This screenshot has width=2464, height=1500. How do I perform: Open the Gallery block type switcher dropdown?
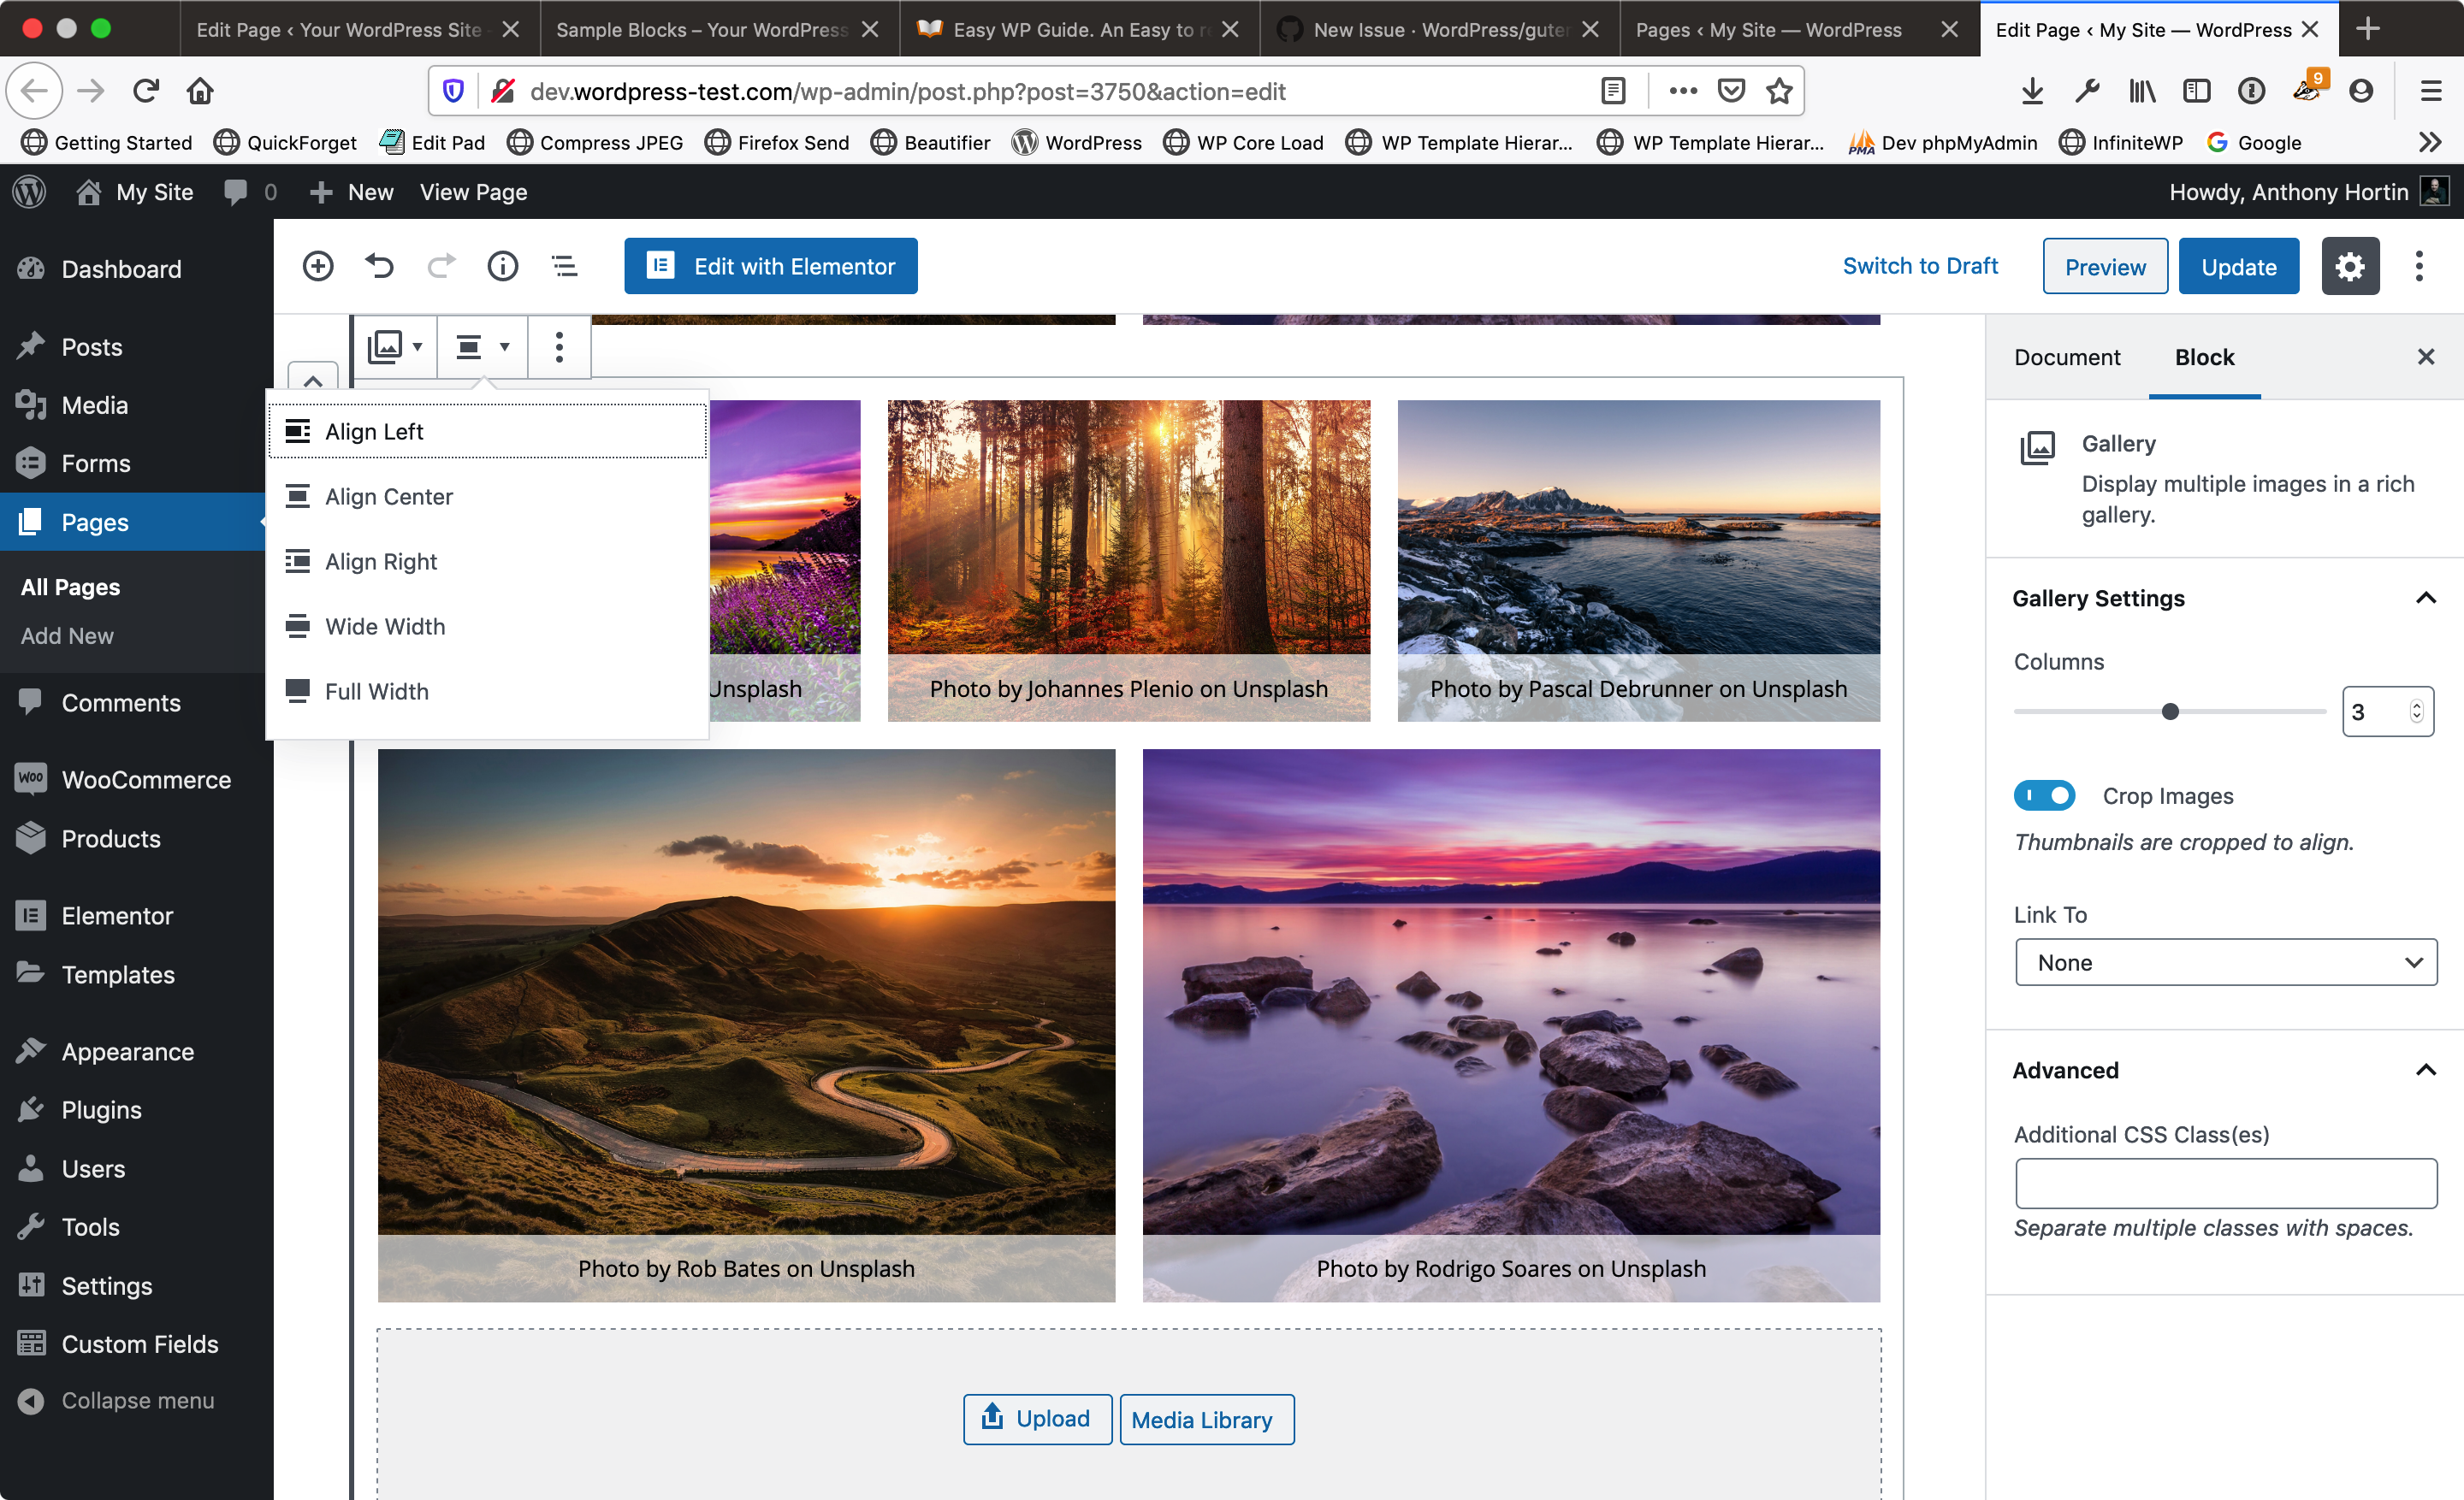(x=395, y=346)
